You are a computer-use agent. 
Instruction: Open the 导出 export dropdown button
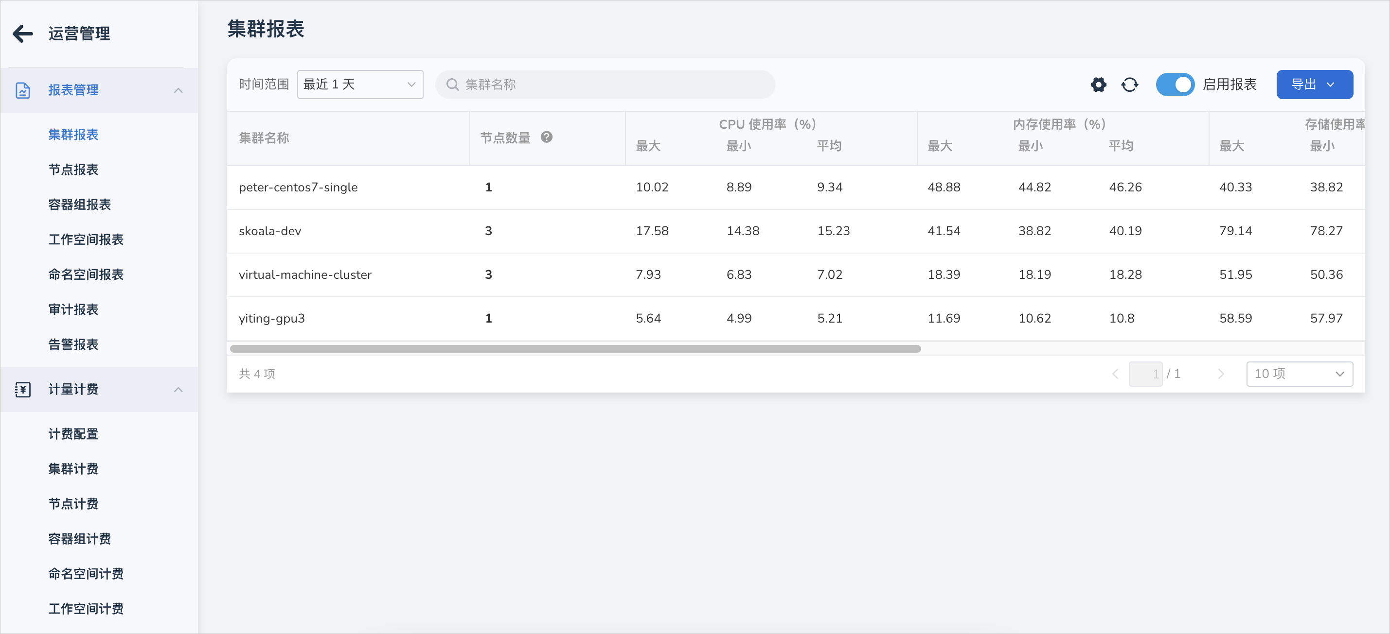pos(1314,85)
